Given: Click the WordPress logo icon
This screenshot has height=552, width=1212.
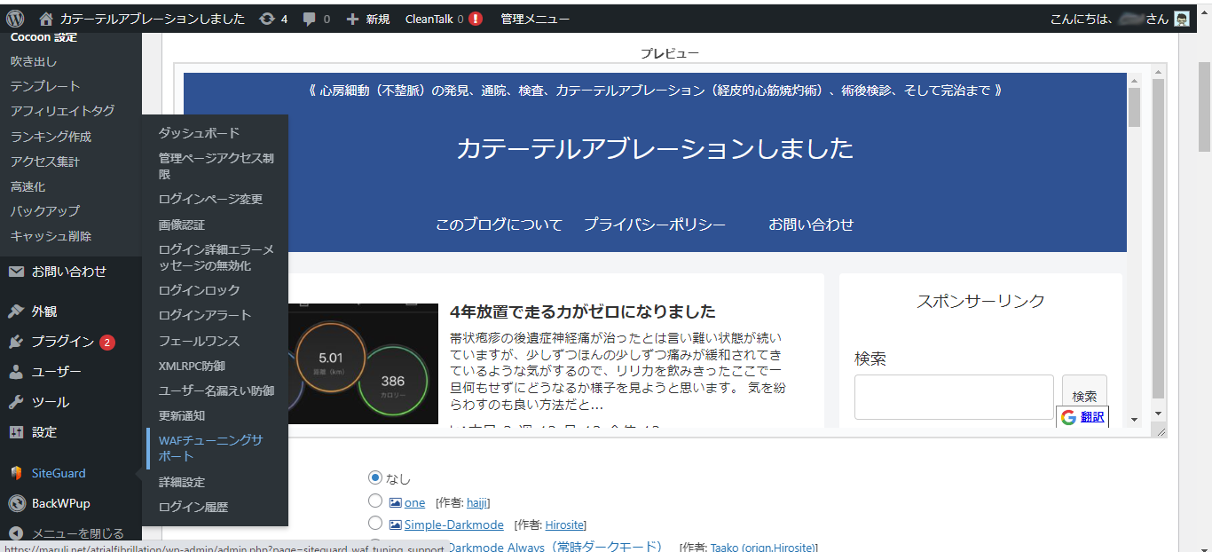Looking at the screenshot, I should [x=15, y=19].
